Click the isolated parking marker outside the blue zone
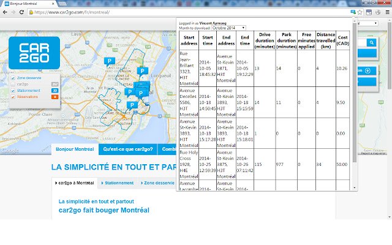 [x=109, y=61]
